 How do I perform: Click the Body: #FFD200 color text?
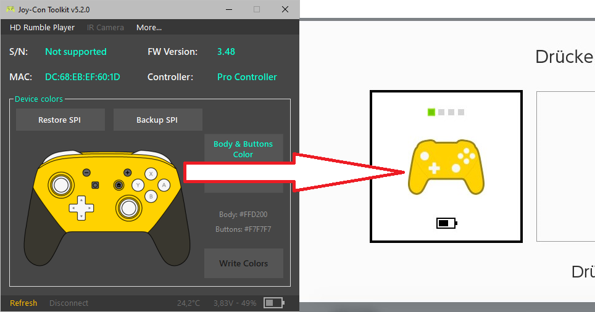coord(243,215)
